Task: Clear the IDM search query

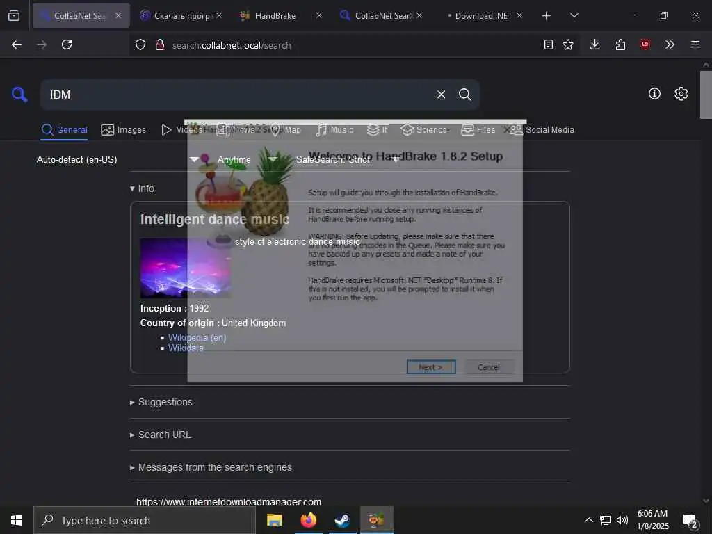Action: (x=441, y=95)
